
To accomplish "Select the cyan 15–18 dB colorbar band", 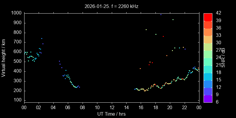I will click(208, 76).
